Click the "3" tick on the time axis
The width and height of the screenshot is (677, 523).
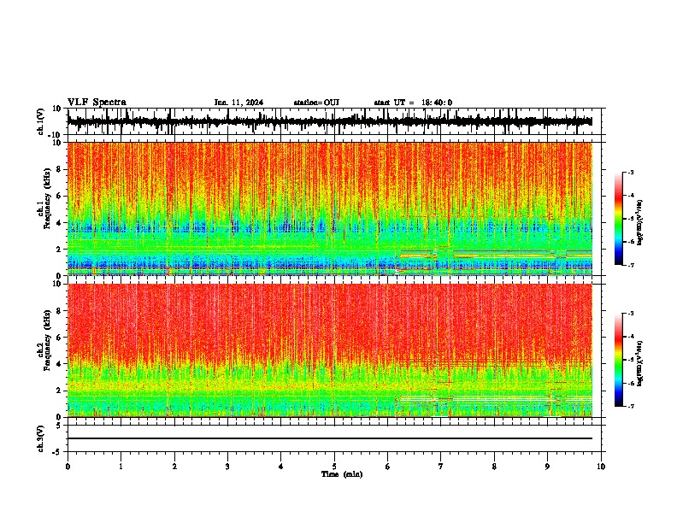click(x=227, y=467)
